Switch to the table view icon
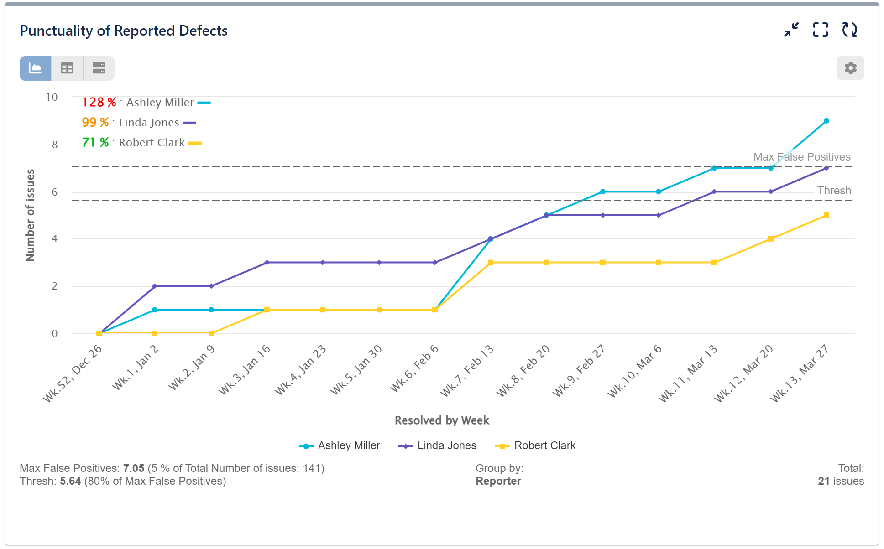This screenshot has width=884, height=549. tap(67, 68)
